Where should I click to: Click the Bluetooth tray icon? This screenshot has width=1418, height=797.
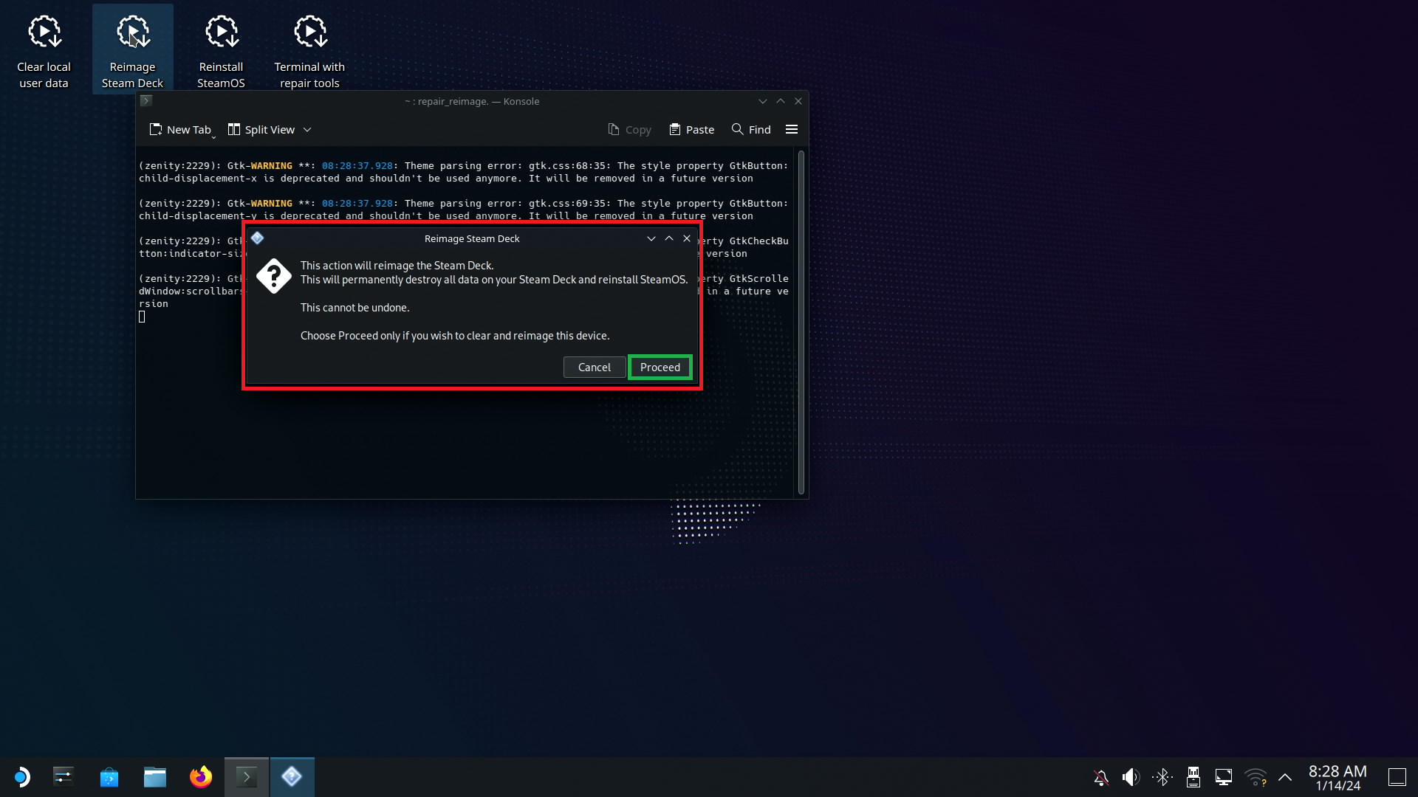coord(1162,776)
